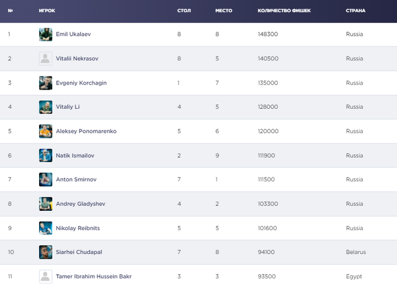Click Tamer Ibrahim Hussein Bakr's placeholder avatar

point(45,277)
